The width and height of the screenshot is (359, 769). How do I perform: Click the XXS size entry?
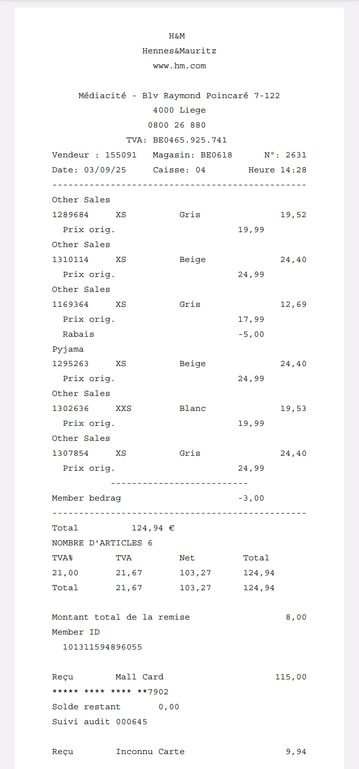[x=124, y=408]
